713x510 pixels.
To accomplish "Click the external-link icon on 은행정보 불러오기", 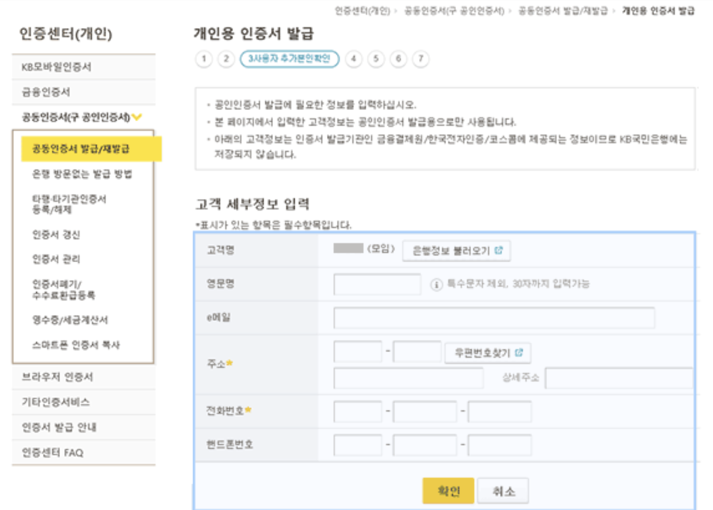I will point(499,251).
